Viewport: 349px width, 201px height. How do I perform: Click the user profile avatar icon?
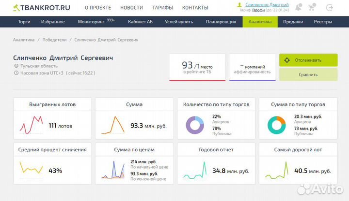[x=239, y=5]
